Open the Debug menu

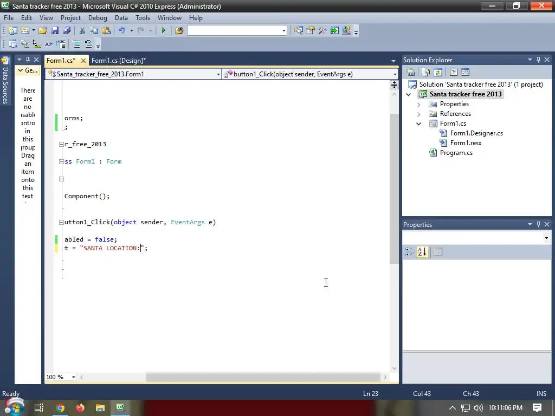(x=98, y=18)
